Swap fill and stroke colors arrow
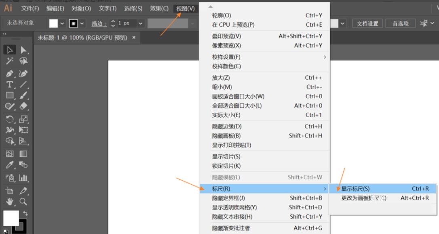The height and width of the screenshot is (234, 439). (25, 213)
